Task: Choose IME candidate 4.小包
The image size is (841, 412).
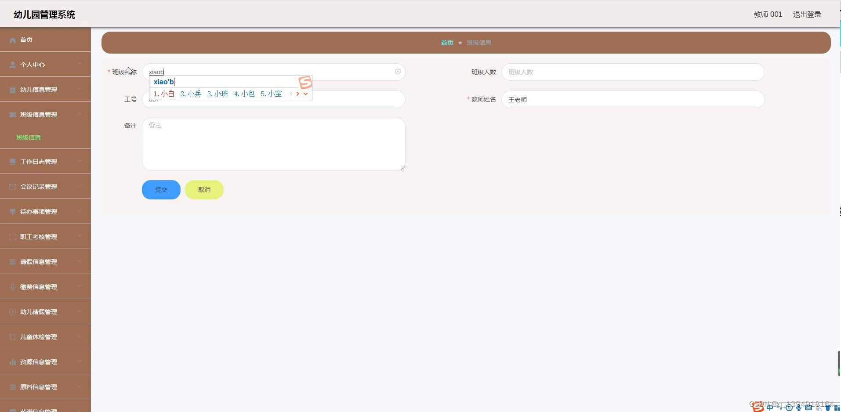Action: point(244,94)
